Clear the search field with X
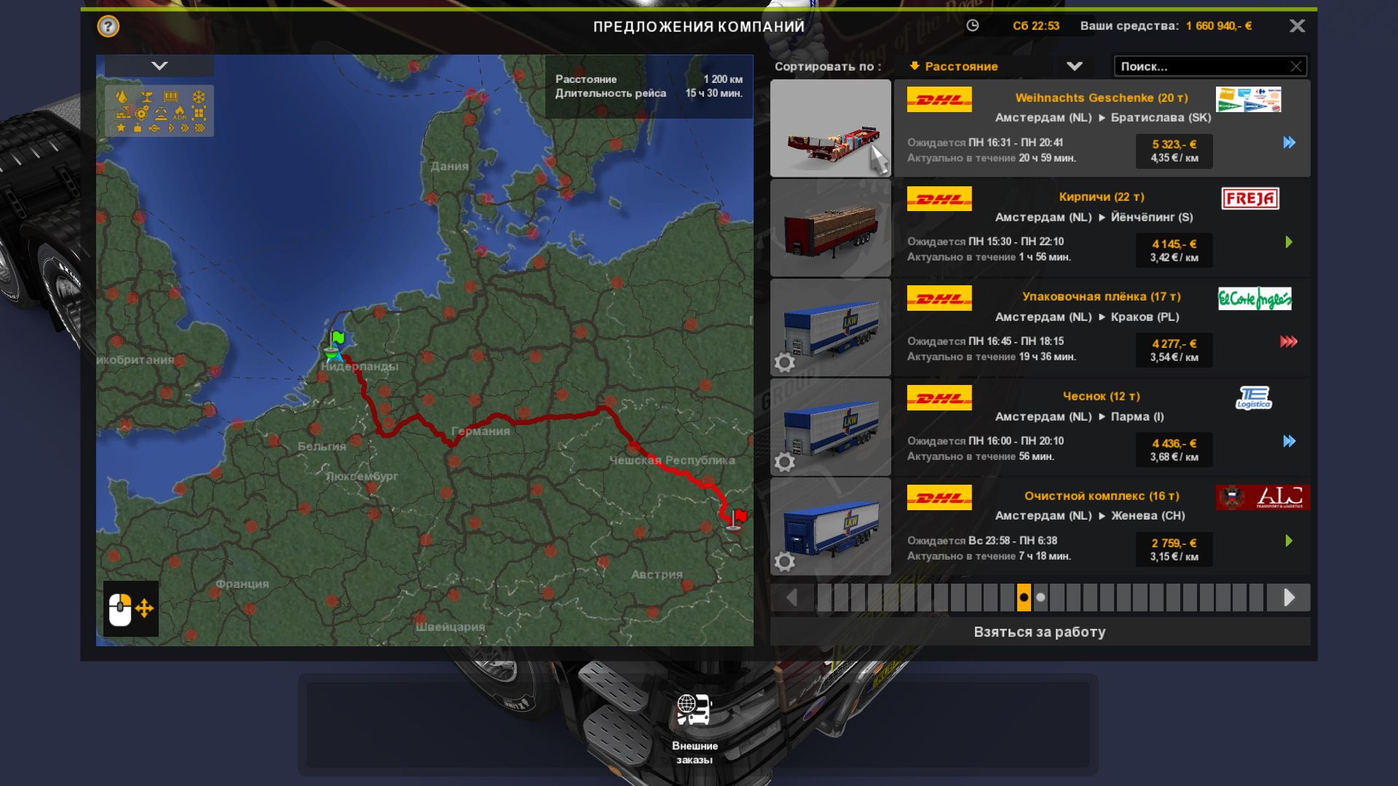This screenshot has height=786, width=1398. tap(1296, 66)
